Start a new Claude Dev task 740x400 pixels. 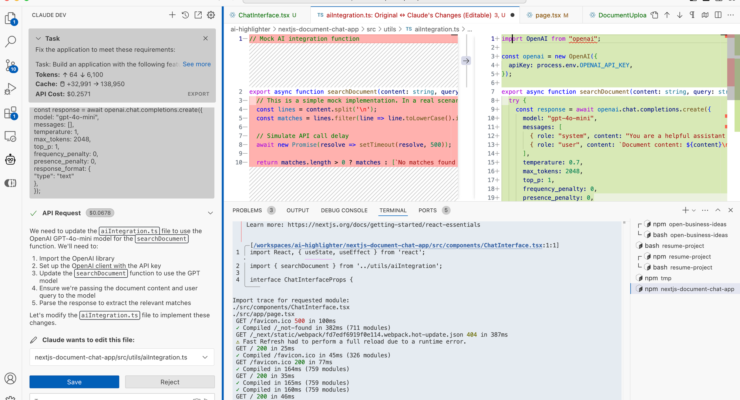172,15
